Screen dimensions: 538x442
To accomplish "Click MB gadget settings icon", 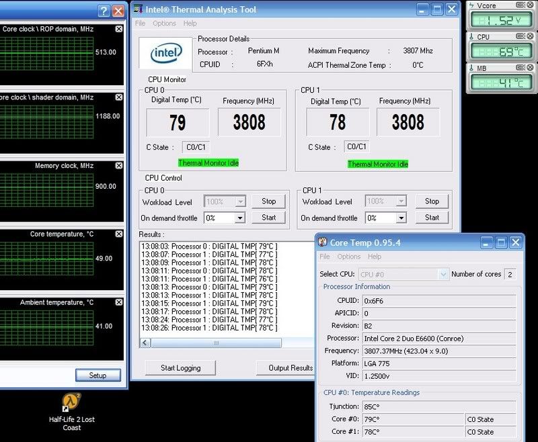I will point(521,67).
